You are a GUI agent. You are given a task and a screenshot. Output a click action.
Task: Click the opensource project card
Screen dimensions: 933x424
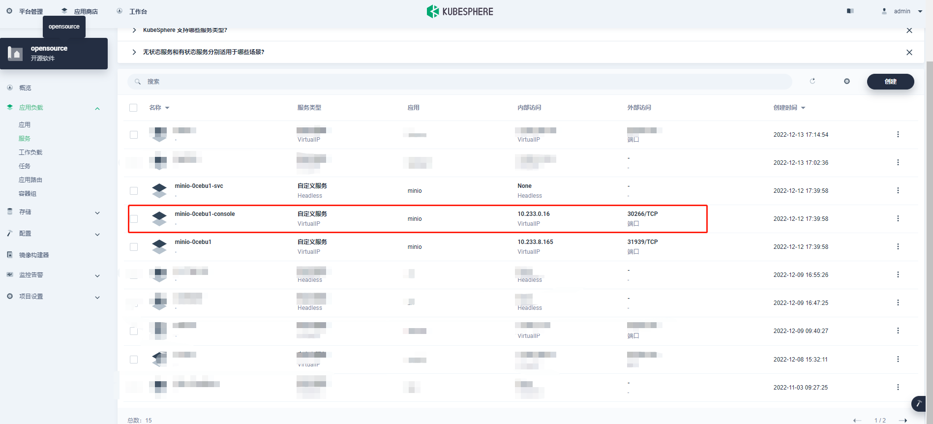point(54,54)
